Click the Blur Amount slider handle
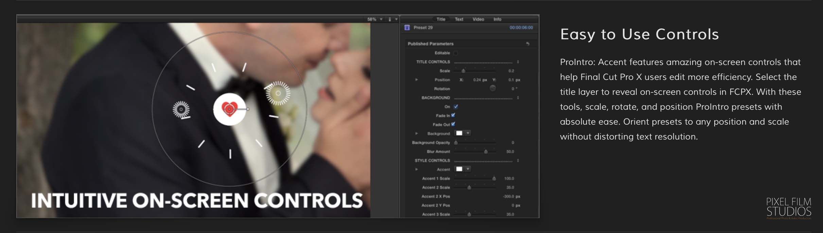Screen dimensions: 823x233 coord(486,151)
